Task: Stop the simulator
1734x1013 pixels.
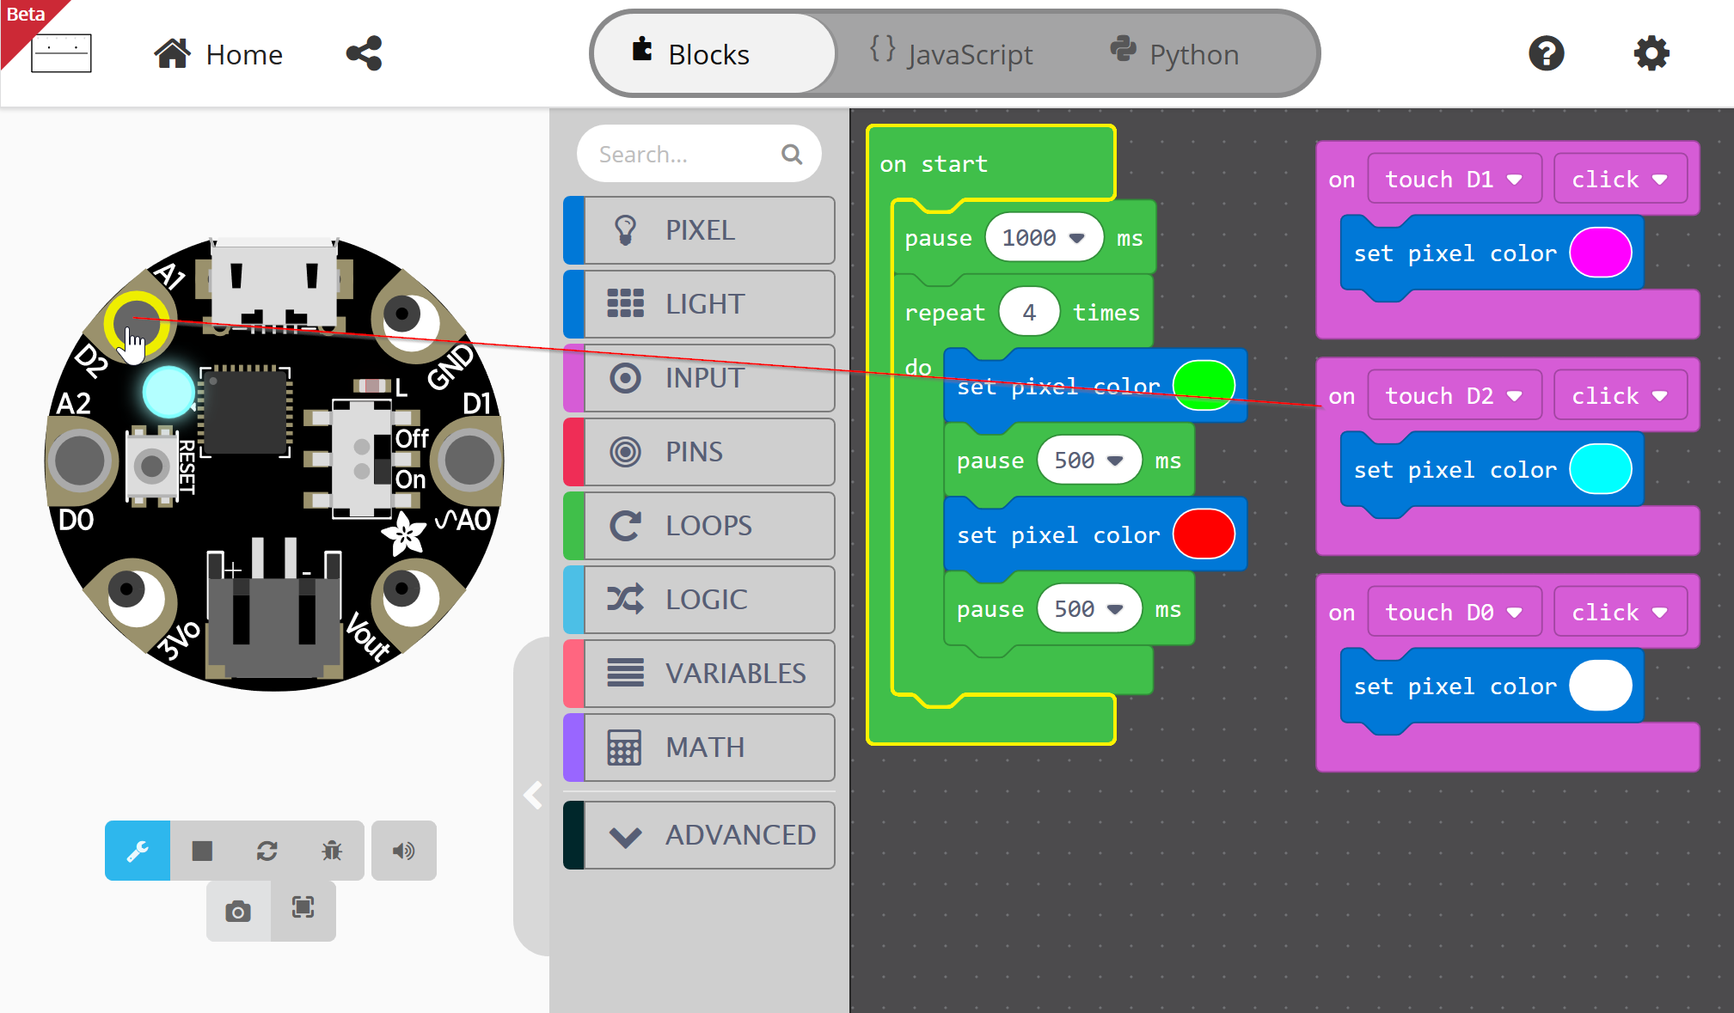Action: pos(202,851)
